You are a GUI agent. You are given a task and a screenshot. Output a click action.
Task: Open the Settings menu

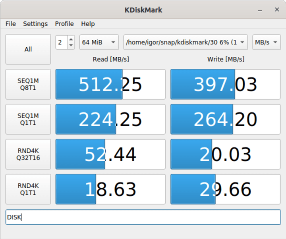(35, 24)
